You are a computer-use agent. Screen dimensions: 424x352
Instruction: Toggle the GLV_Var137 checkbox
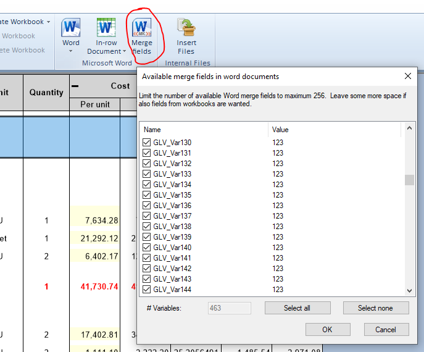[x=147, y=216]
